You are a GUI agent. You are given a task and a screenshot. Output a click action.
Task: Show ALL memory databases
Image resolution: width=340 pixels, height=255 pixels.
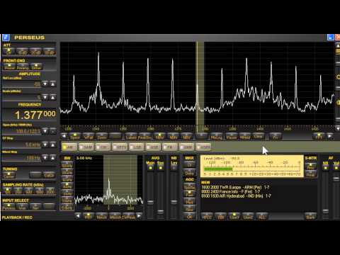tap(261, 217)
